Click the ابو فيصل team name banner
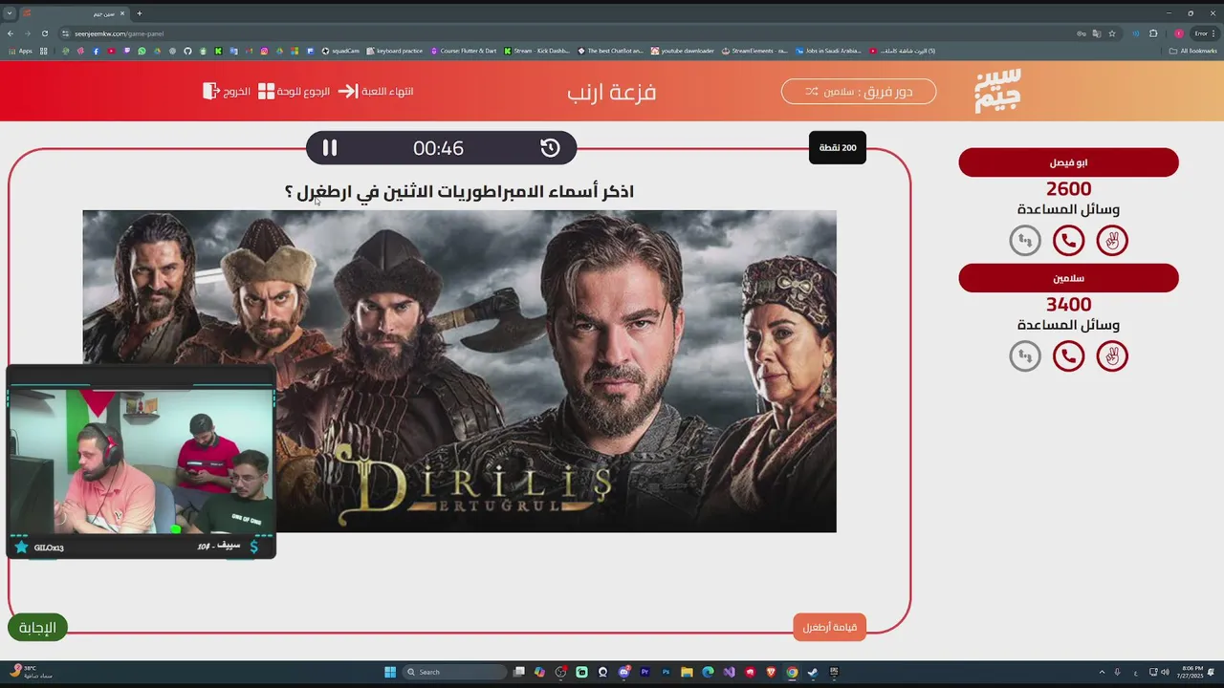 (1068, 162)
